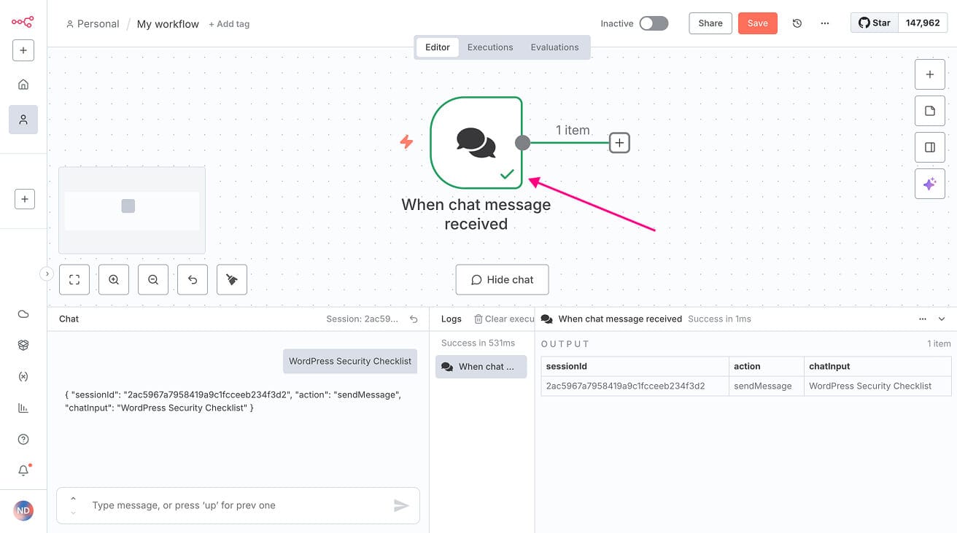Zoom out on the canvas
The image size is (957, 533).
click(152, 279)
